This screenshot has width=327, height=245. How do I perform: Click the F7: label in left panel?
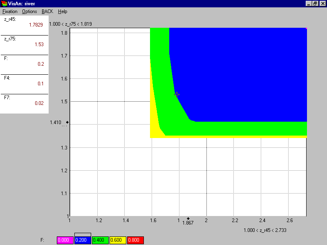pos(7,98)
